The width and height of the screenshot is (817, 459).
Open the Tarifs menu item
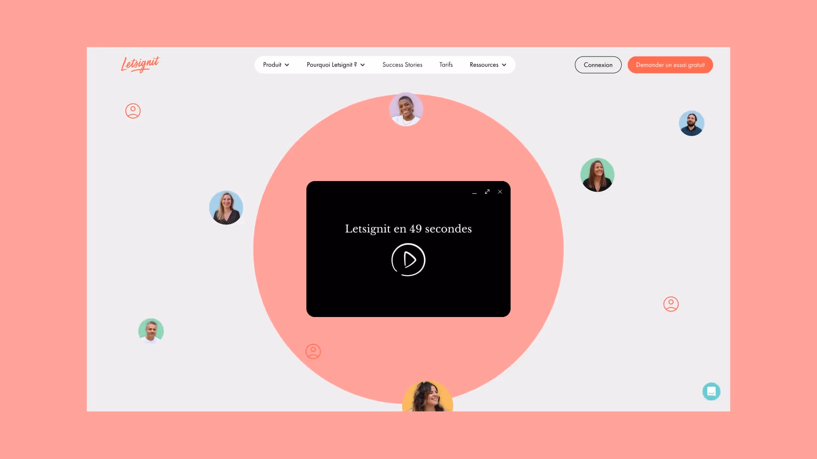pyautogui.click(x=446, y=65)
